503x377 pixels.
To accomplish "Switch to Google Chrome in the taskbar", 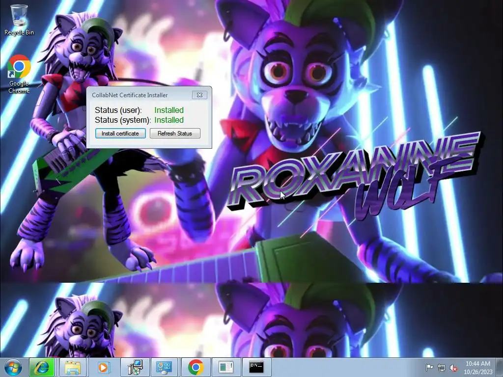I will coord(196,367).
